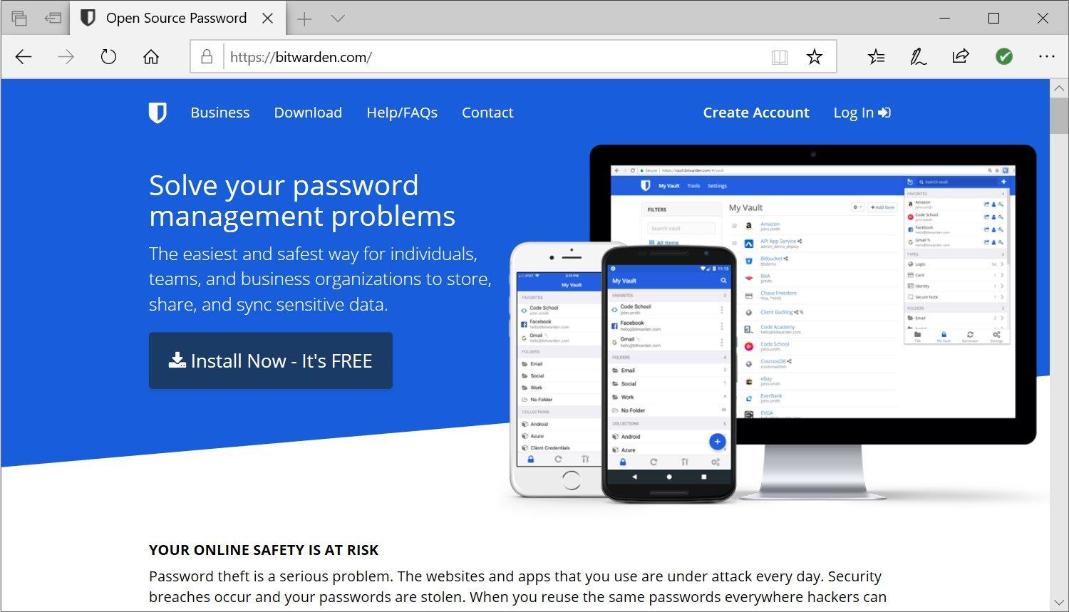
Task: Click the scrollbar up arrow
Action: (1060, 89)
